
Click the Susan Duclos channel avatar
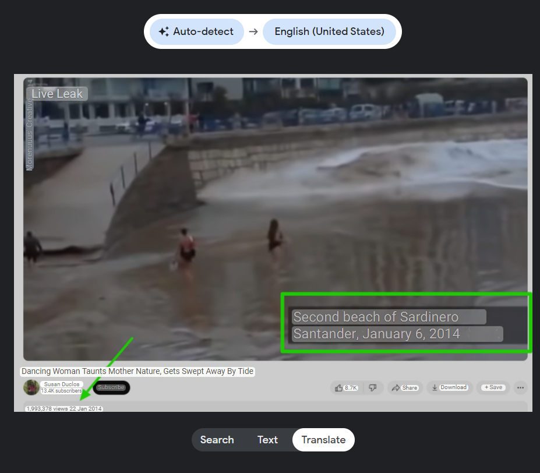31,387
